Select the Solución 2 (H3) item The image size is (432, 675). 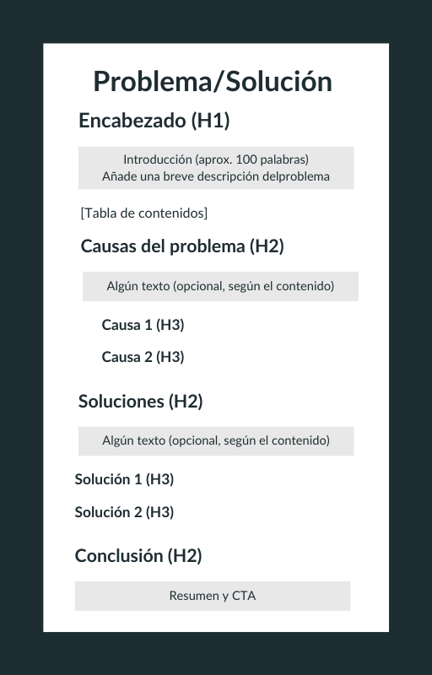click(x=124, y=512)
